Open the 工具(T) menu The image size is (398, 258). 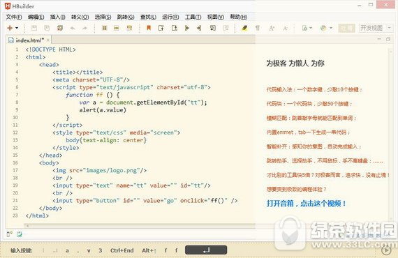tap(193, 17)
